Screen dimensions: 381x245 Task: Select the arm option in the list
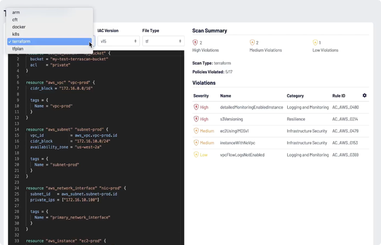tap(16, 12)
